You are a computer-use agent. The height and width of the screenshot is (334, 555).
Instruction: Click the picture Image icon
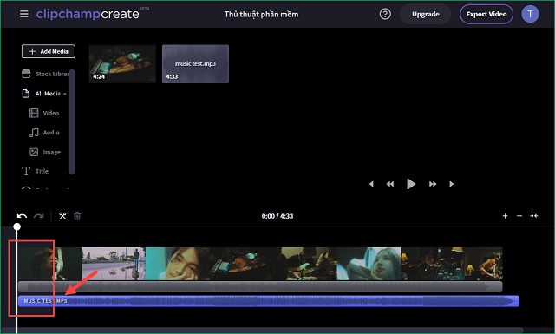point(34,152)
